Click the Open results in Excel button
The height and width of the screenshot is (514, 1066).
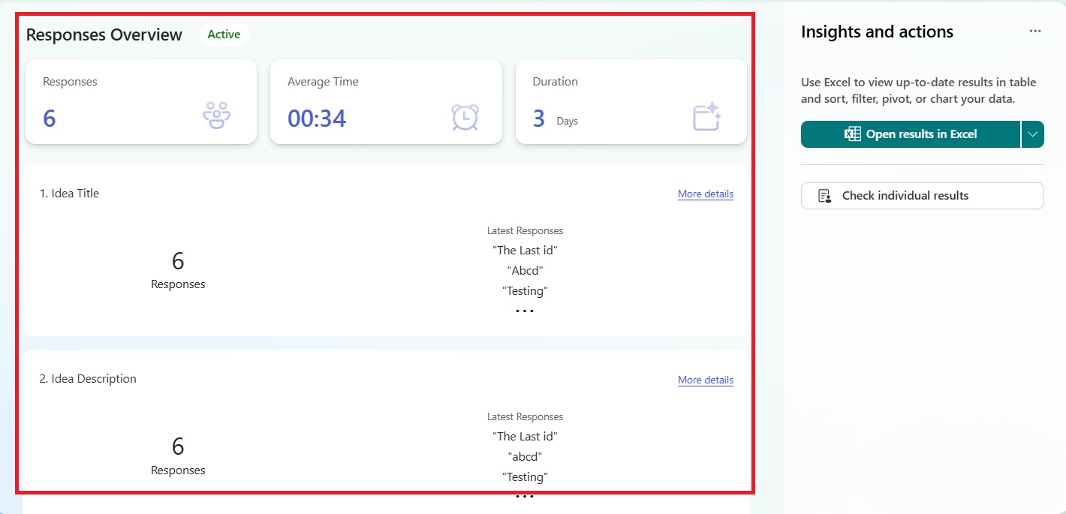[x=911, y=134]
